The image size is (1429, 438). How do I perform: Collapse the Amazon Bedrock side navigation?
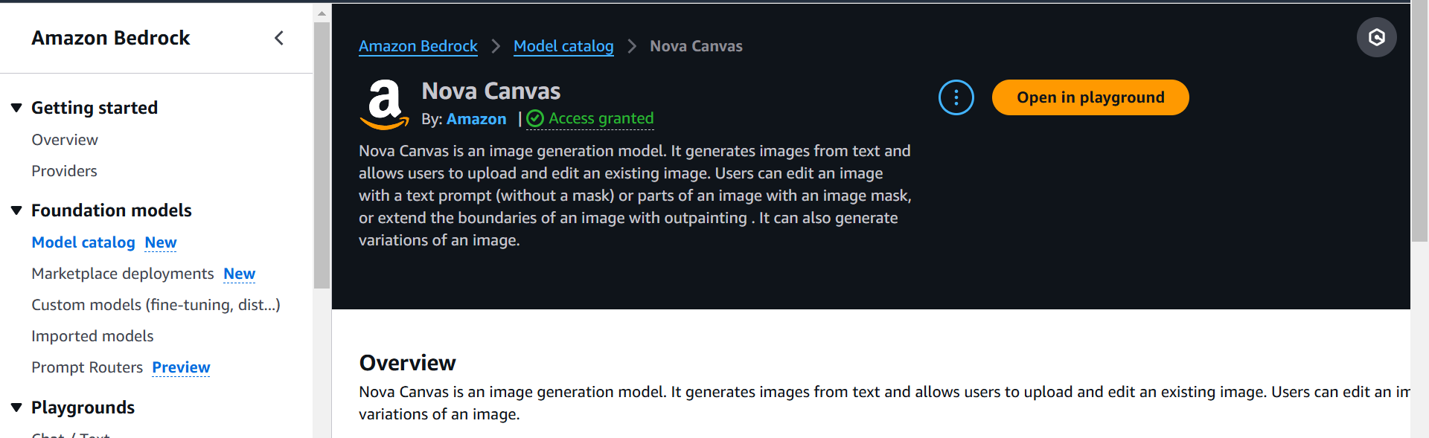(x=279, y=38)
